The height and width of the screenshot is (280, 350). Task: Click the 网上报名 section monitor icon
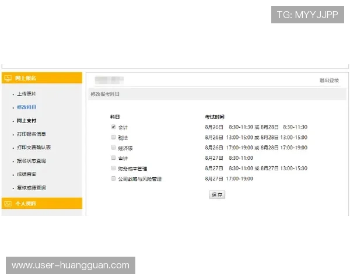click(x=8, y=78)
